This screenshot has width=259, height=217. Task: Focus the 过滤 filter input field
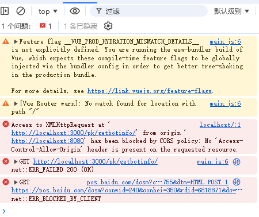click(148, 11)
